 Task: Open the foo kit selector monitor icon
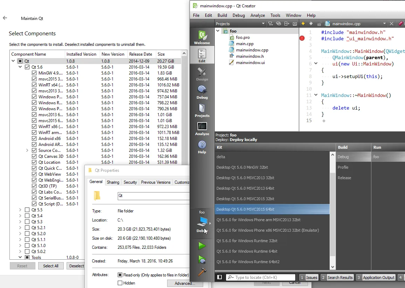(x=202, y=222)
